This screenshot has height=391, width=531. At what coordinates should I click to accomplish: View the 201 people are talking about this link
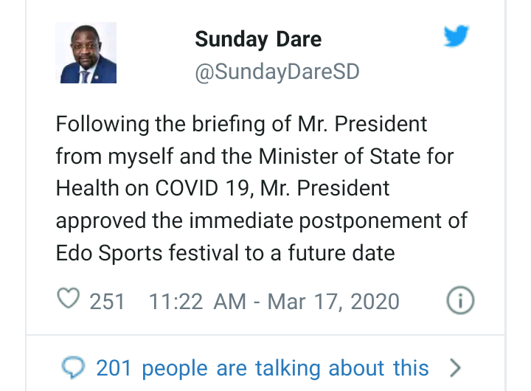(263, 367)
